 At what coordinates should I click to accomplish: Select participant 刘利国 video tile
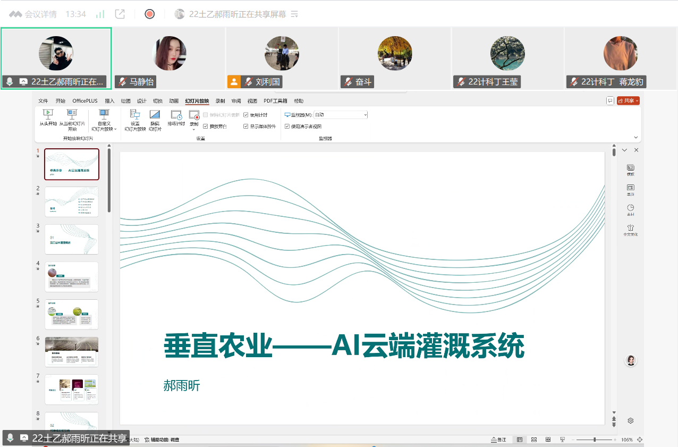[282, 58]
